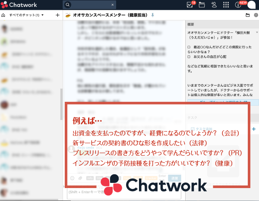Open the file management folder icon in the header

(x=202, y=5)
